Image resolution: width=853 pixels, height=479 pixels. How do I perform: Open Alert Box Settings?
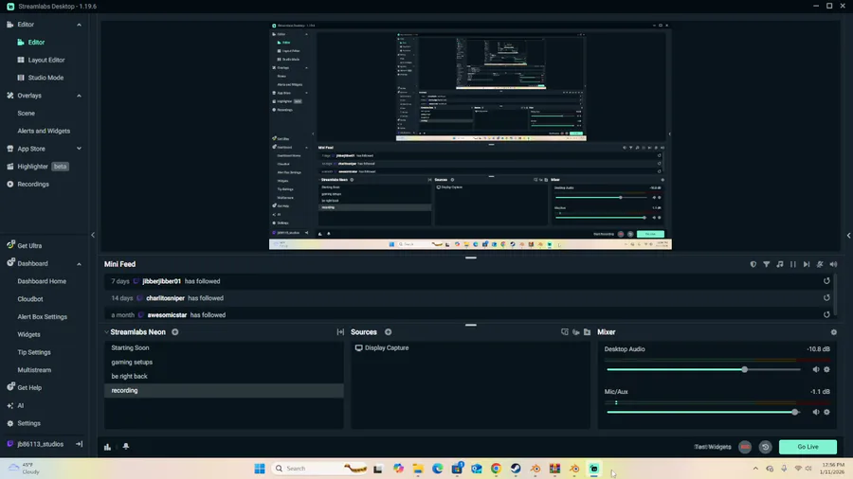[x=42, y=317]
